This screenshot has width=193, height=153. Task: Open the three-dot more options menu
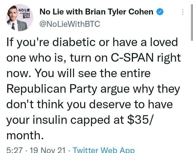(183, 12)
